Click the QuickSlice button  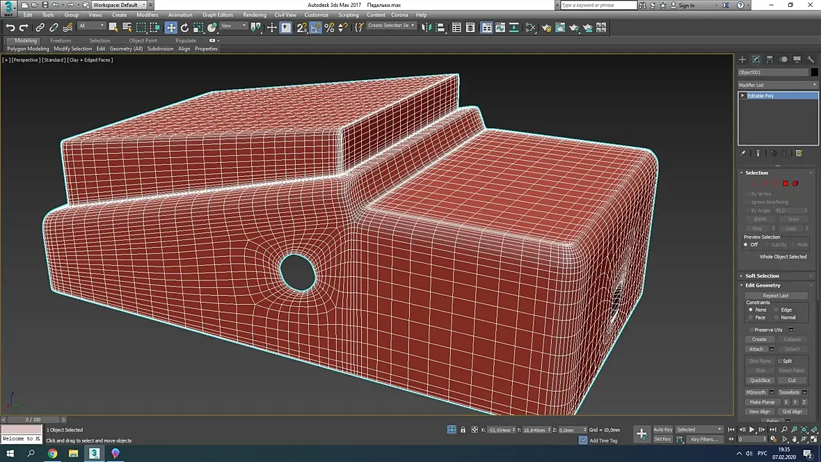coord(760,381)
